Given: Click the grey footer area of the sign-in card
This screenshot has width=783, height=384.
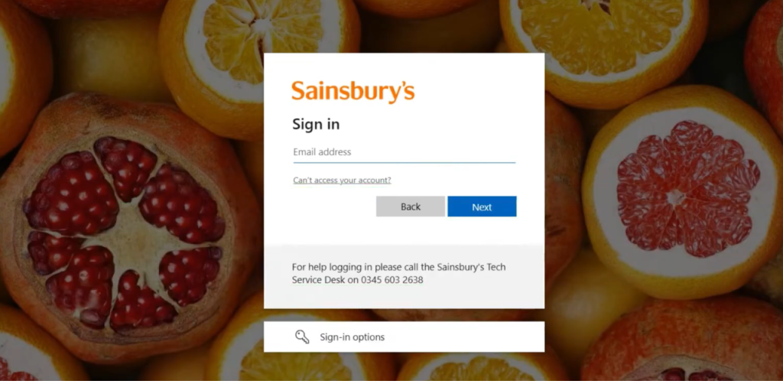Looking at the screenshot, I should [x=404, y=276].
